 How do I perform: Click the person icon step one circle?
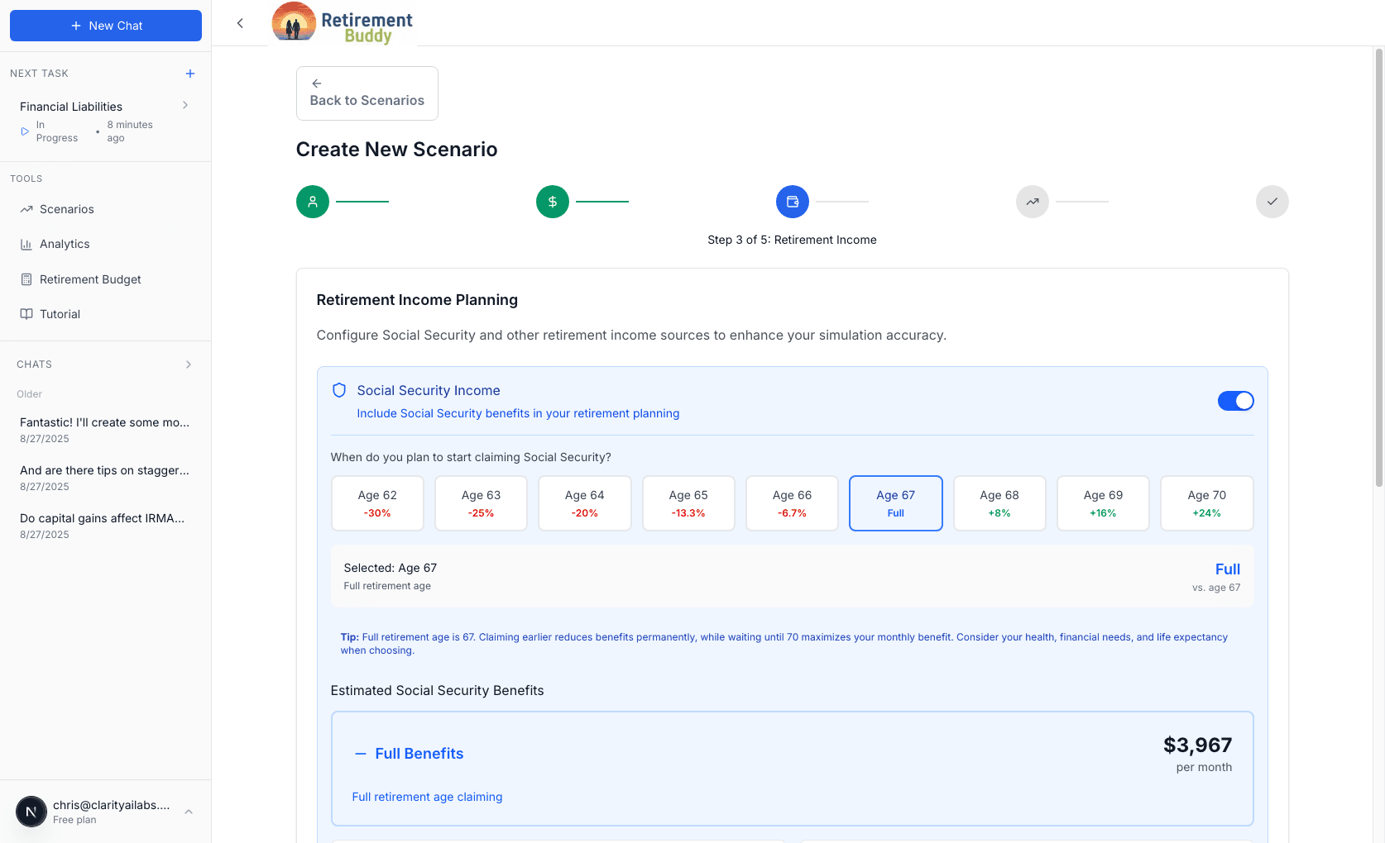313,202
